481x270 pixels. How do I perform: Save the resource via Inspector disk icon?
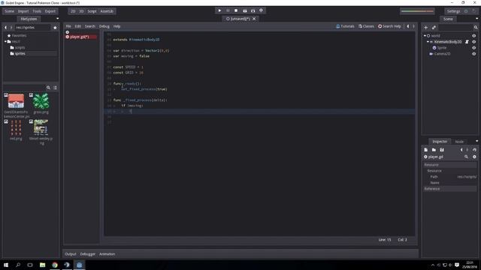(x=442, y=150)
